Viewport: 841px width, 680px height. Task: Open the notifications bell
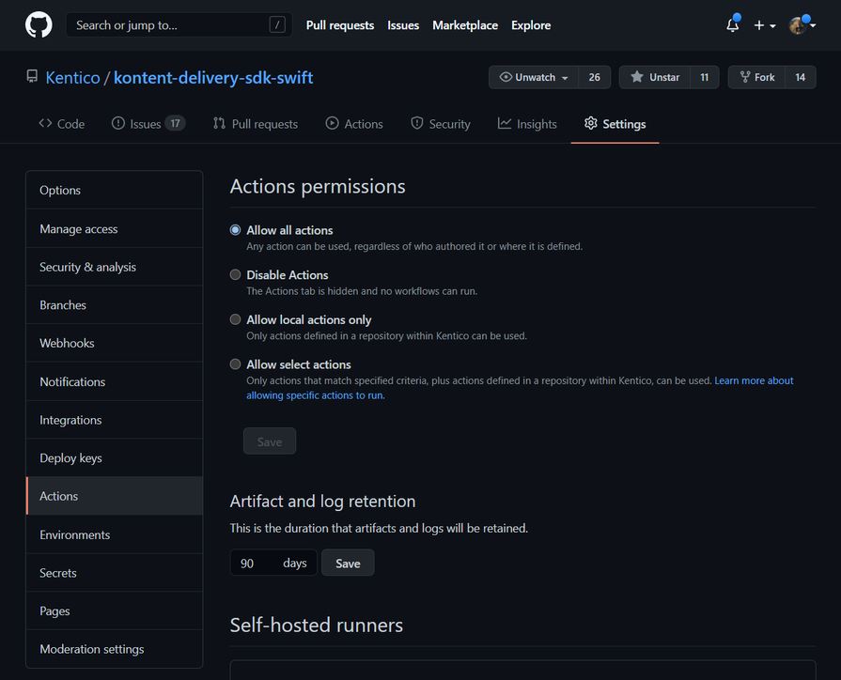point(732,25)
